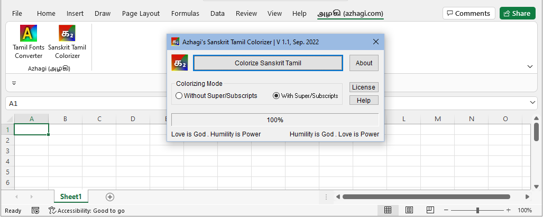Screen dimensions: 543x217
Task: Select row 6 header
Action: [8, 182]
